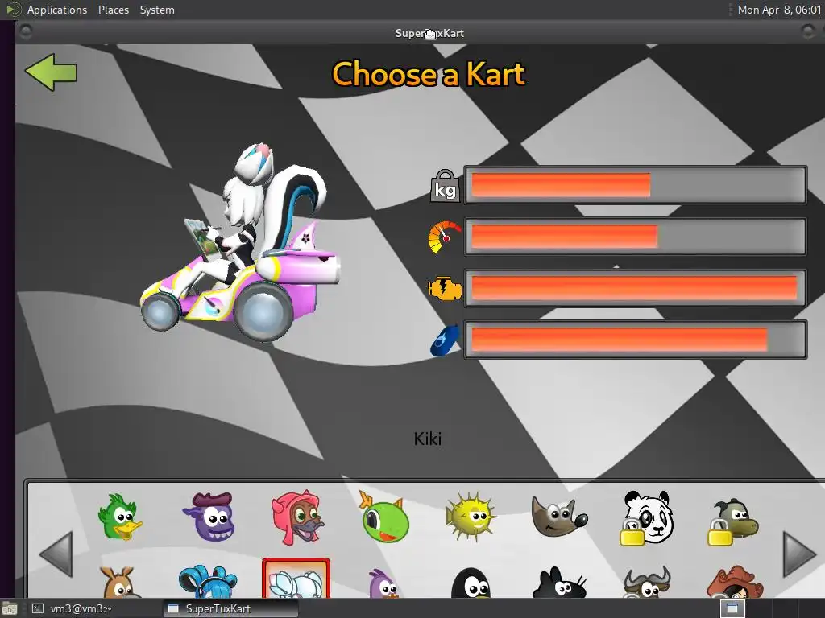Show previous karts with left arrow
The width and height of the screenshot is (825, 618).
[56, 554]
